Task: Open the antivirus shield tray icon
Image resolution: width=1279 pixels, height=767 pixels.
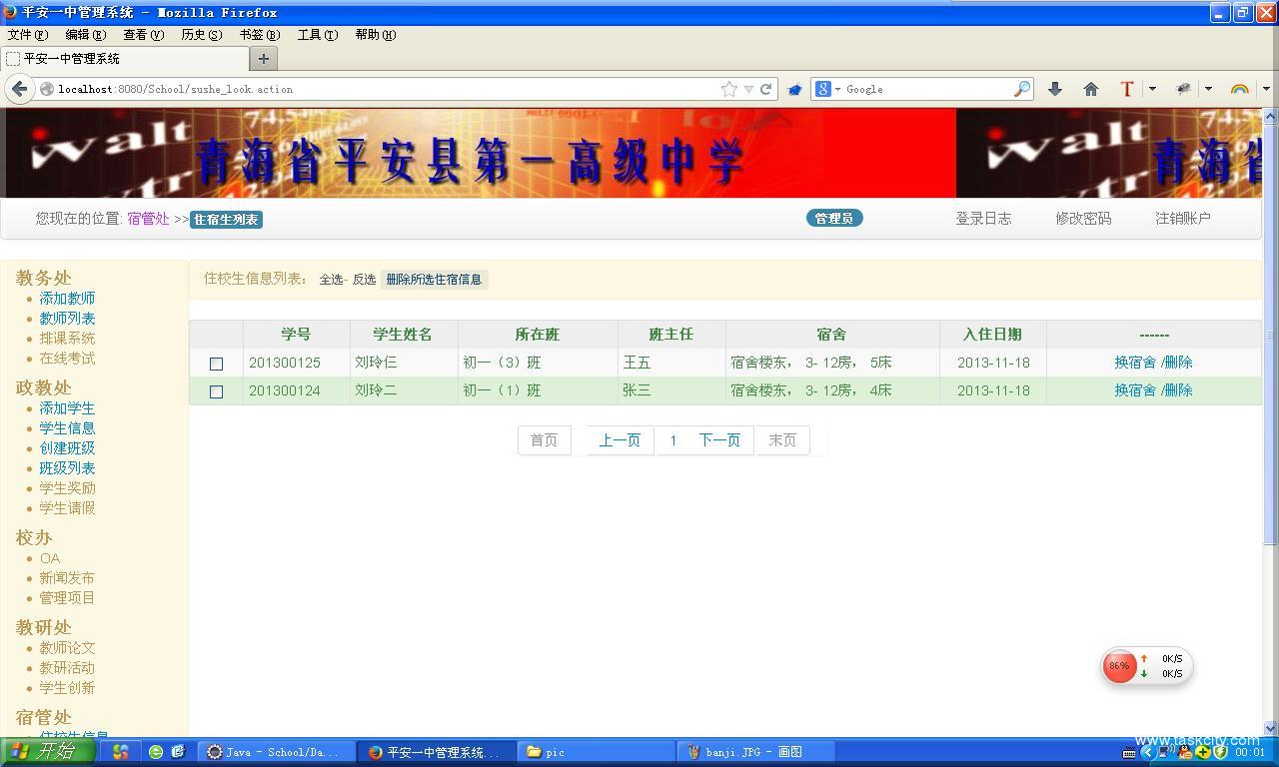Action: tap(1220, 752)
